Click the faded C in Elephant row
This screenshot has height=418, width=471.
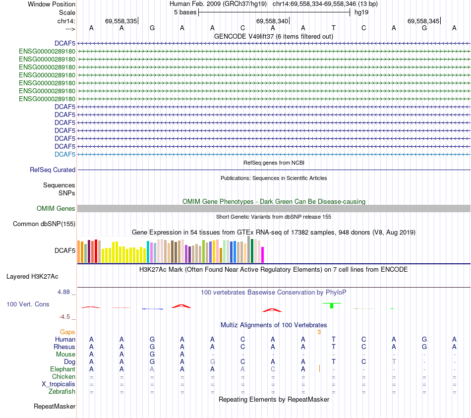tap(273, 369)
